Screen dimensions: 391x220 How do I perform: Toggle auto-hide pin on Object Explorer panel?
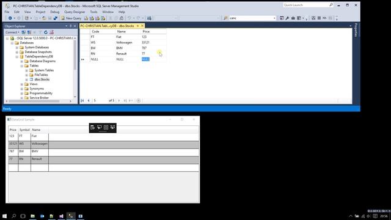71,26
